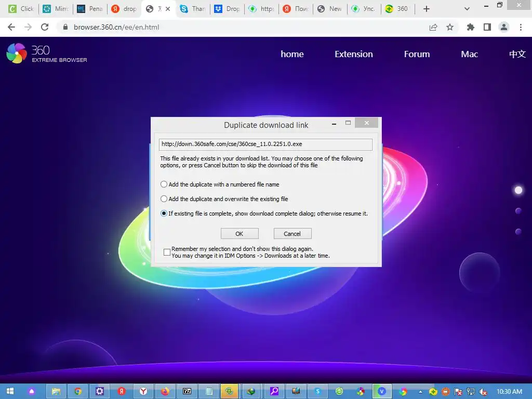Close the Duplicate download link dialog
Screen dimensions: 532x399
(x=366, y=123)
